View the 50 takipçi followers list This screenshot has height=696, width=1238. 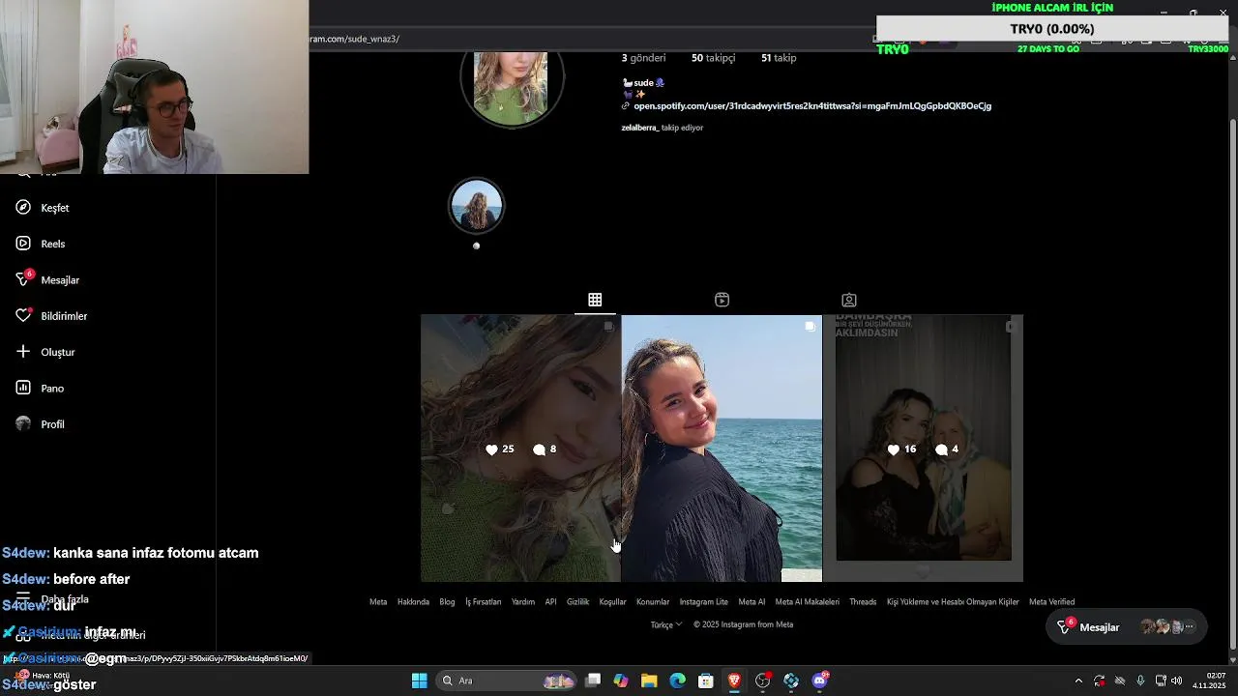(713, 58)
